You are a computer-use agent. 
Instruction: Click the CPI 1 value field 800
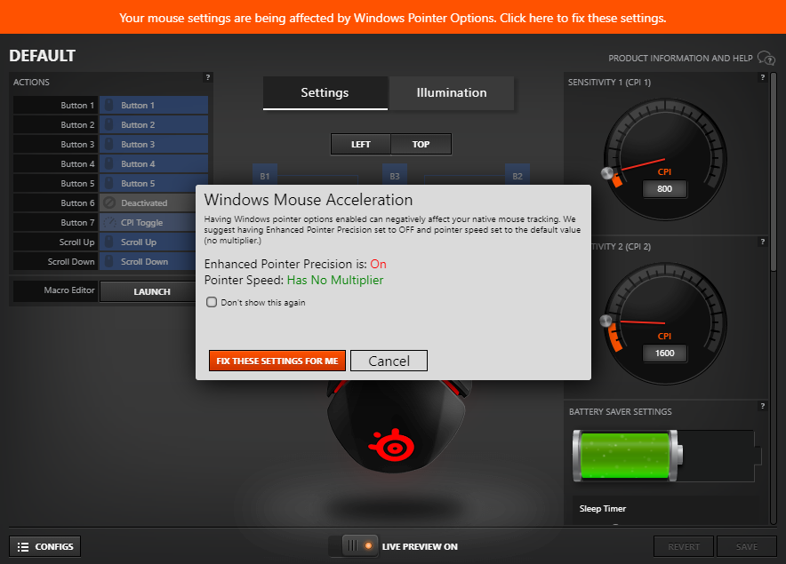point(665,189)
